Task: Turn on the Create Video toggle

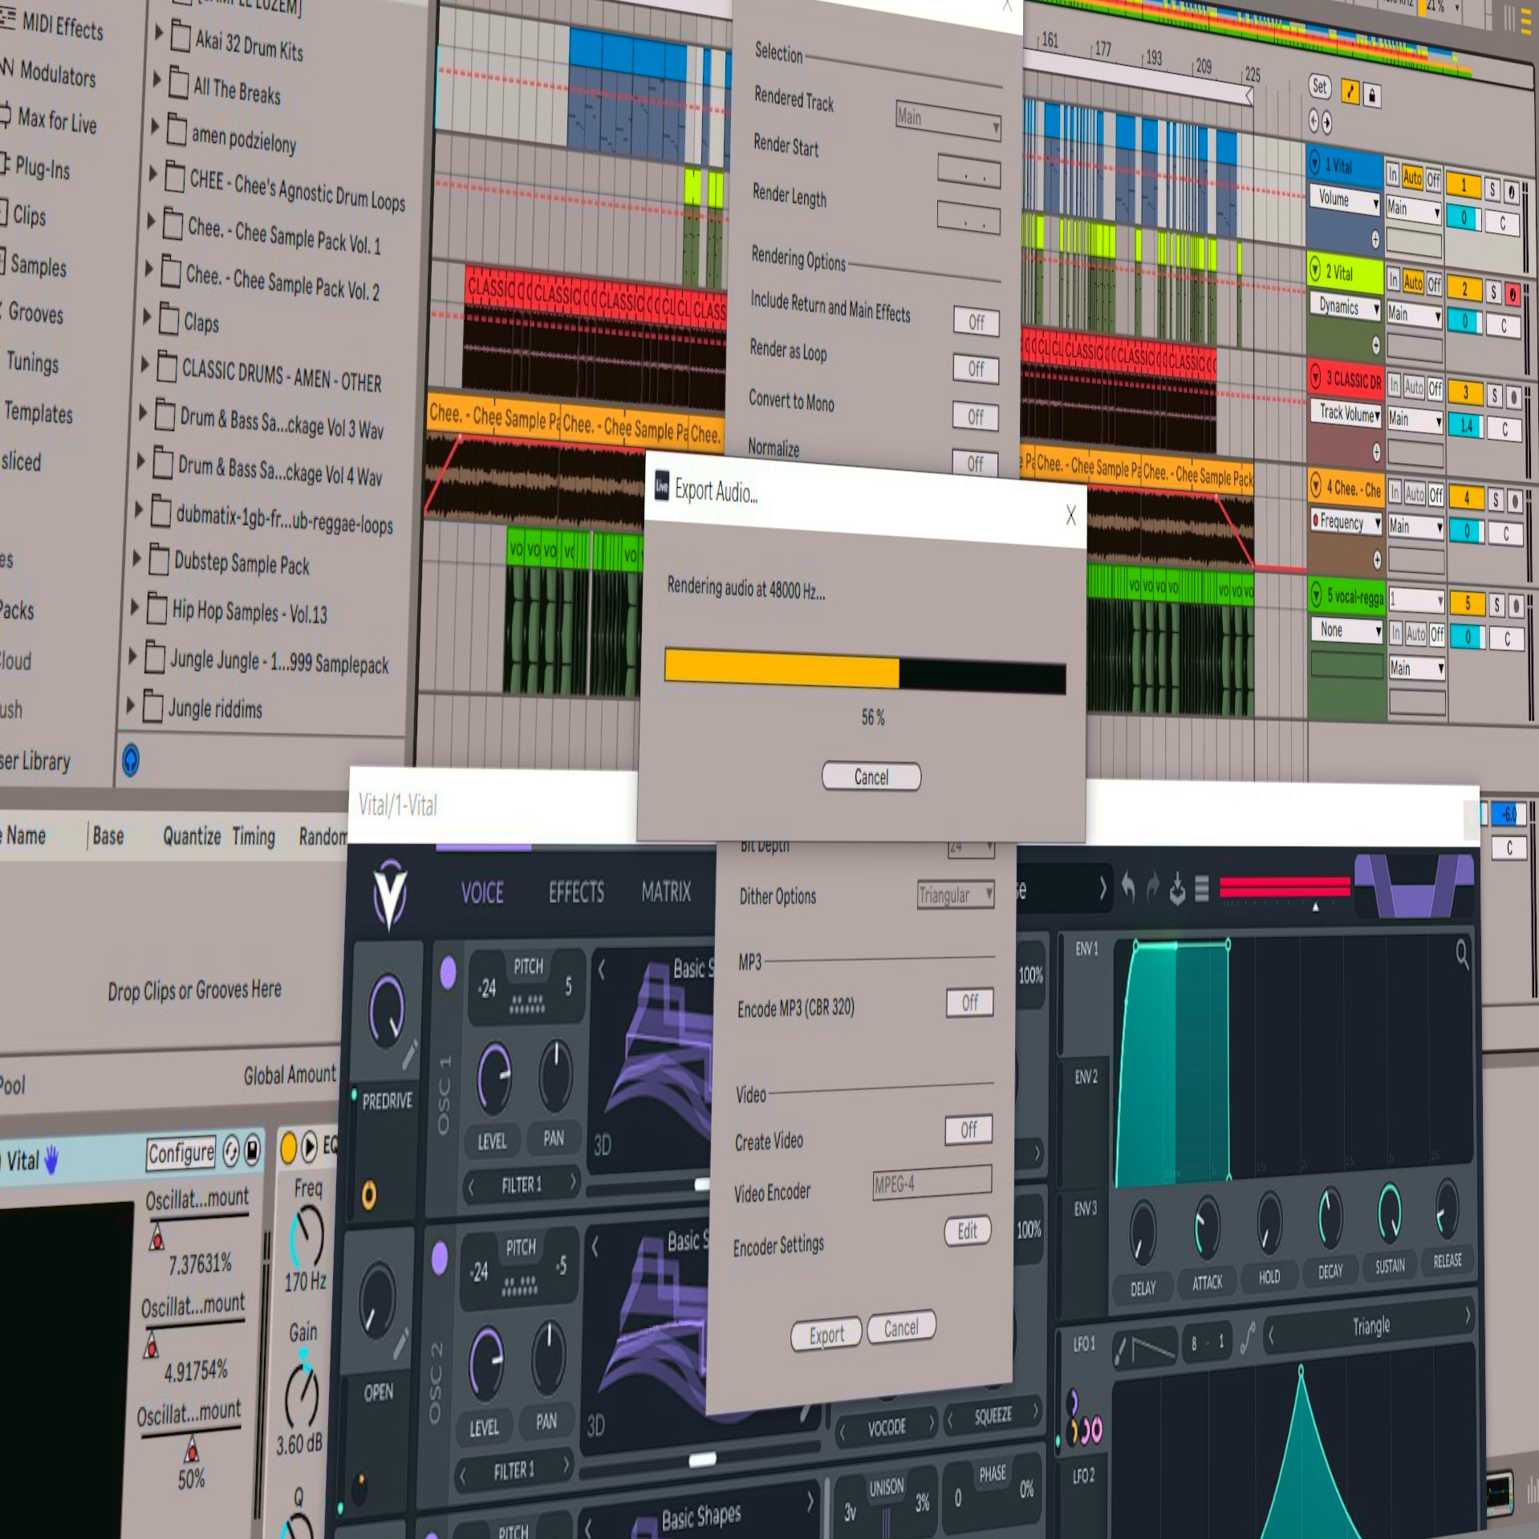Action: click(x=968, y=1130)
